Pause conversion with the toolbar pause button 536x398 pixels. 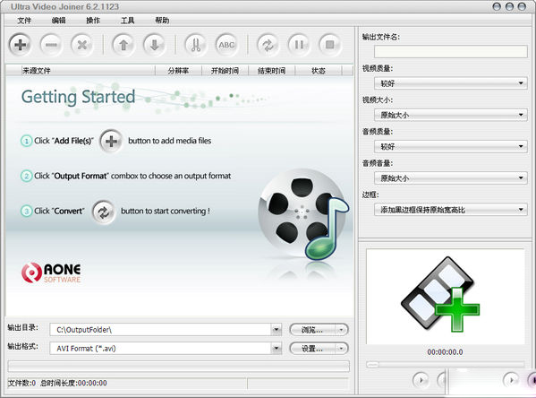[x=299, y=45]
